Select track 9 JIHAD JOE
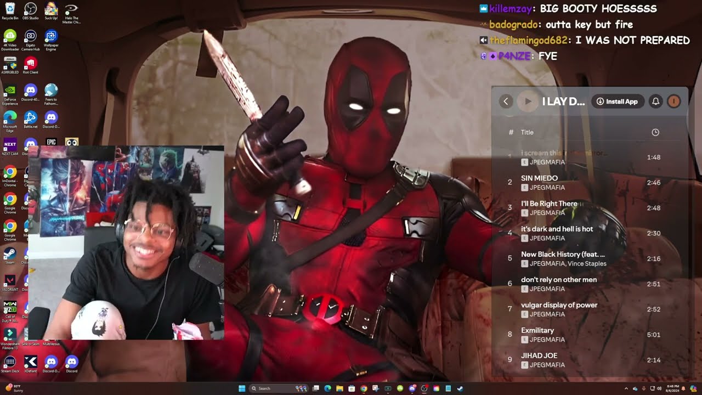Image resolution: width=702 pixels, height=395 pixels. [x=590, y=360]
